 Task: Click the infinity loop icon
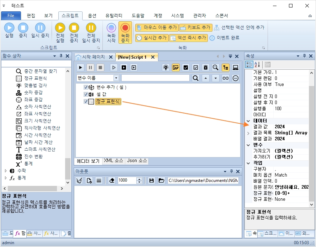(226, 78)
